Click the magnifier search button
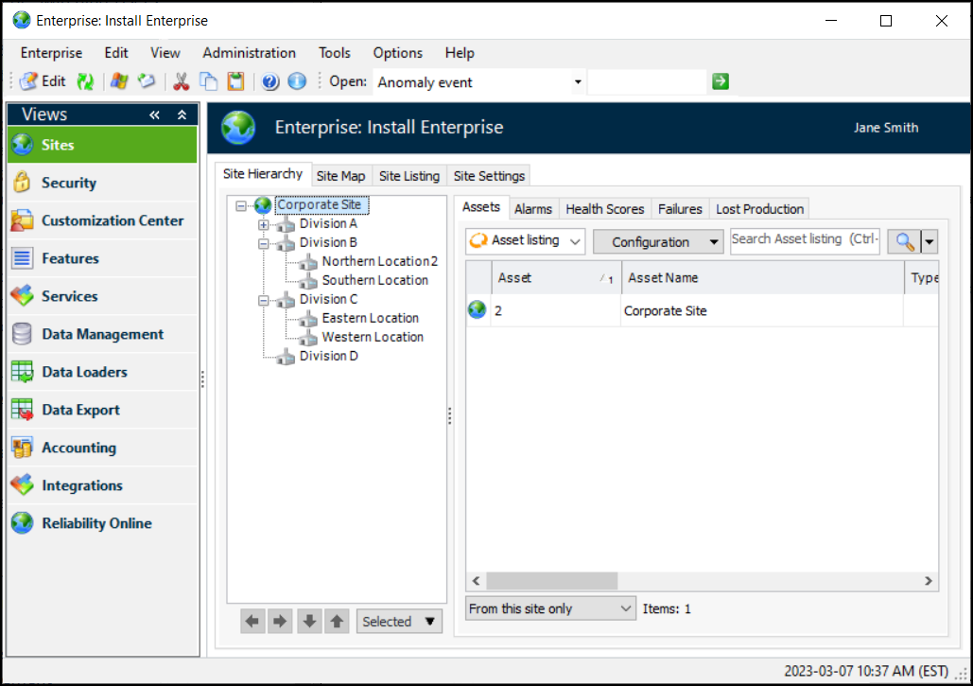 [904, 241]
